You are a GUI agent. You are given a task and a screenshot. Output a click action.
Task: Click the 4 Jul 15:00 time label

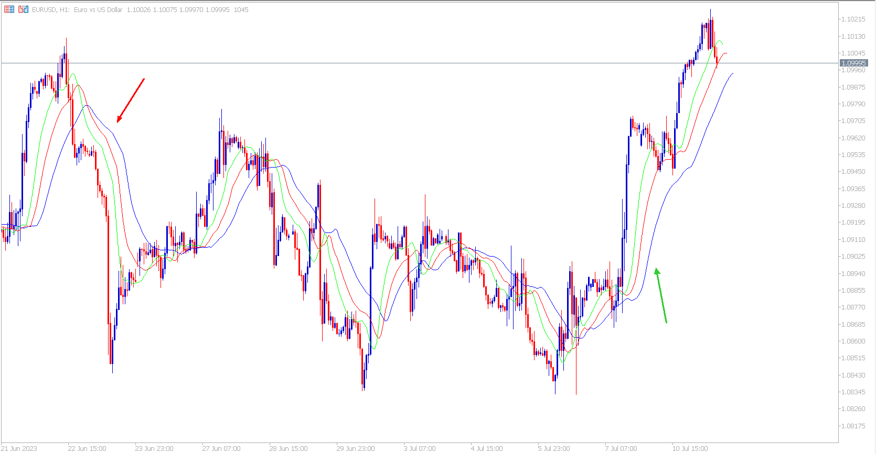(487, 449)
